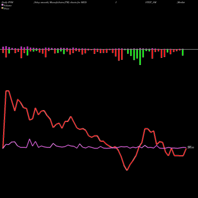Click the last green bar at histogram's right end

tap(183, 52)
